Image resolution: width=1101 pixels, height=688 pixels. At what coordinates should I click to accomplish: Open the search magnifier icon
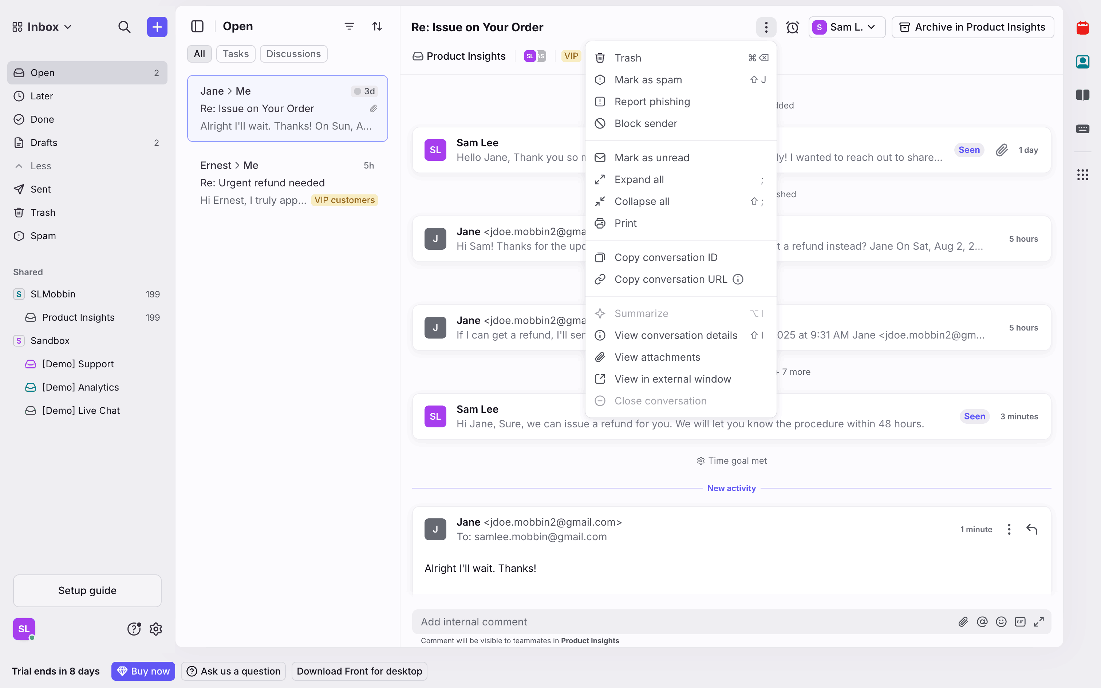[x=124, y=27]
